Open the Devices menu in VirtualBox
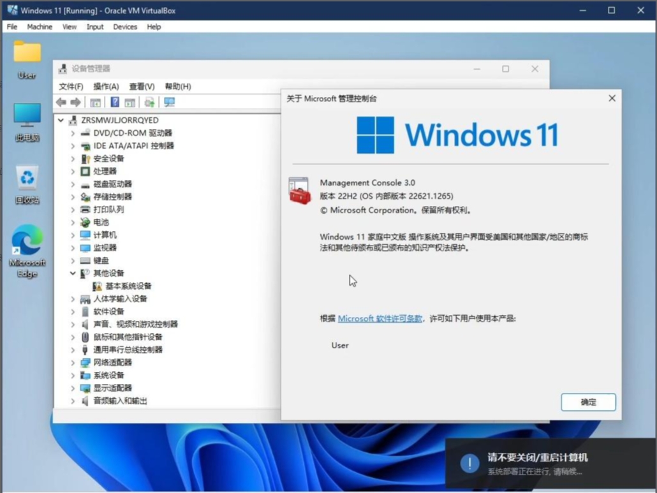 [x=125, y=27]
